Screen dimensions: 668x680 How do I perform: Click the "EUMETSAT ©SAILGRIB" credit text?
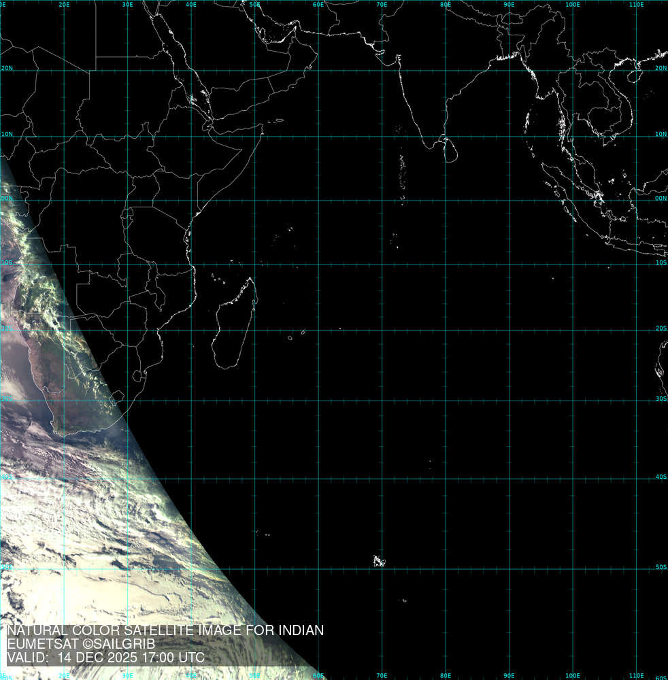81,644
